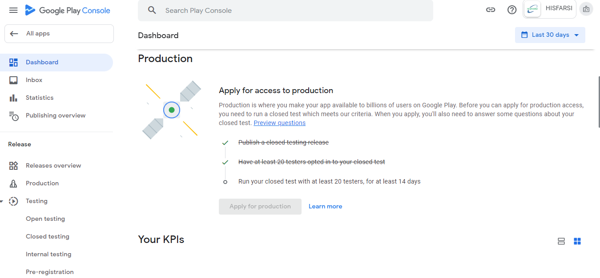Switch KPIs to grid layout view
This screenshot has width=600, height=278.
click(577, 241)
